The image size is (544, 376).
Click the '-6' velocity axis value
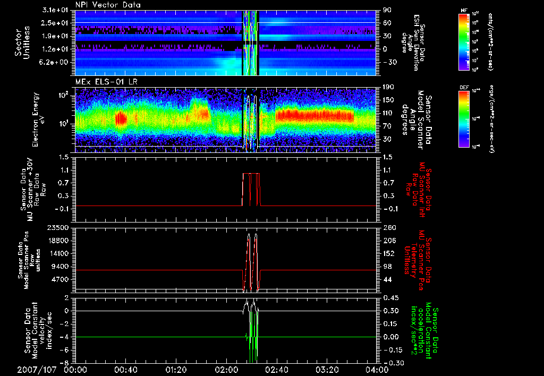coord(64,351)
